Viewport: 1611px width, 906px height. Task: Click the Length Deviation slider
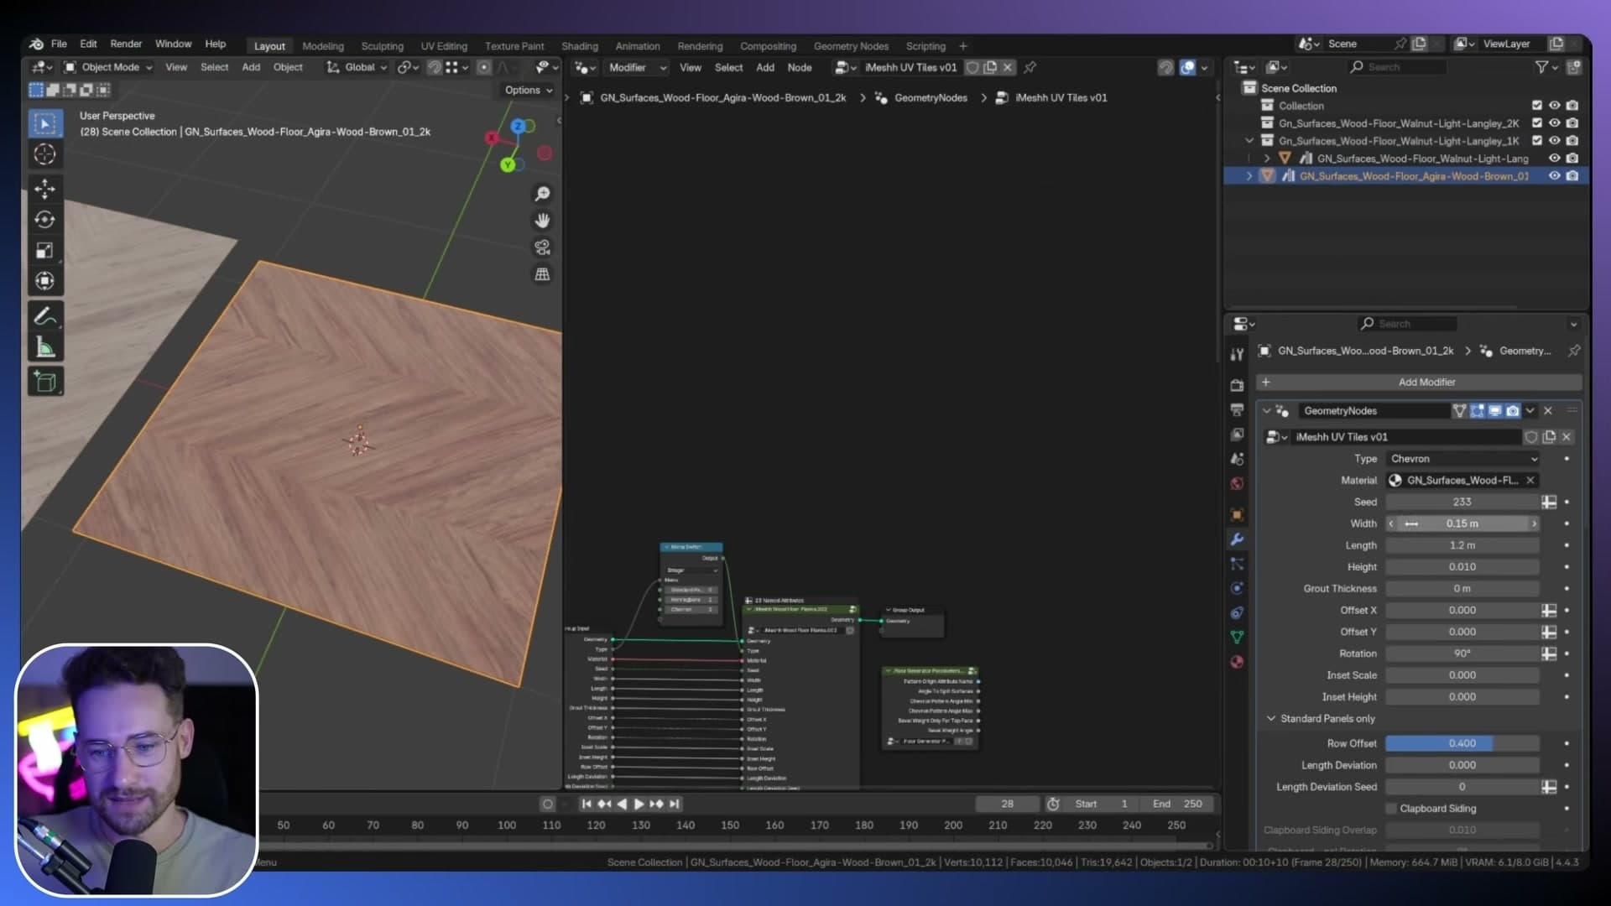[1462, 765]
